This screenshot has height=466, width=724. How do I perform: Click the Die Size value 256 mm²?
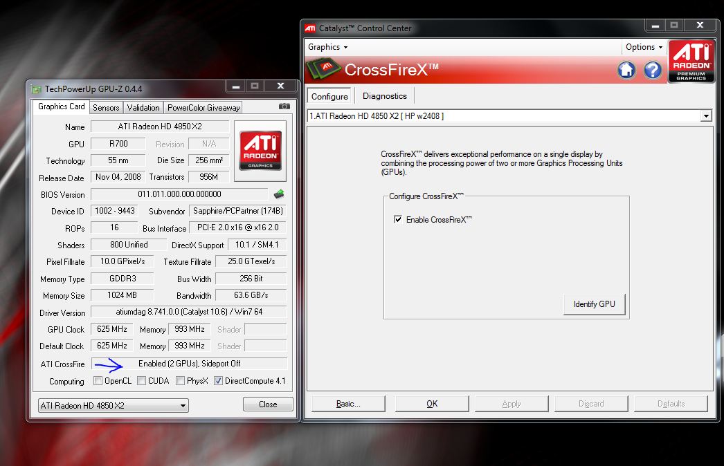click(209, 160)
